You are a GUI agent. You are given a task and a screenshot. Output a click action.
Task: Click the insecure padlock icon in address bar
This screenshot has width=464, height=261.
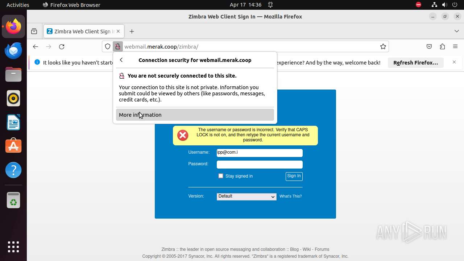click(x=117, y=46)
